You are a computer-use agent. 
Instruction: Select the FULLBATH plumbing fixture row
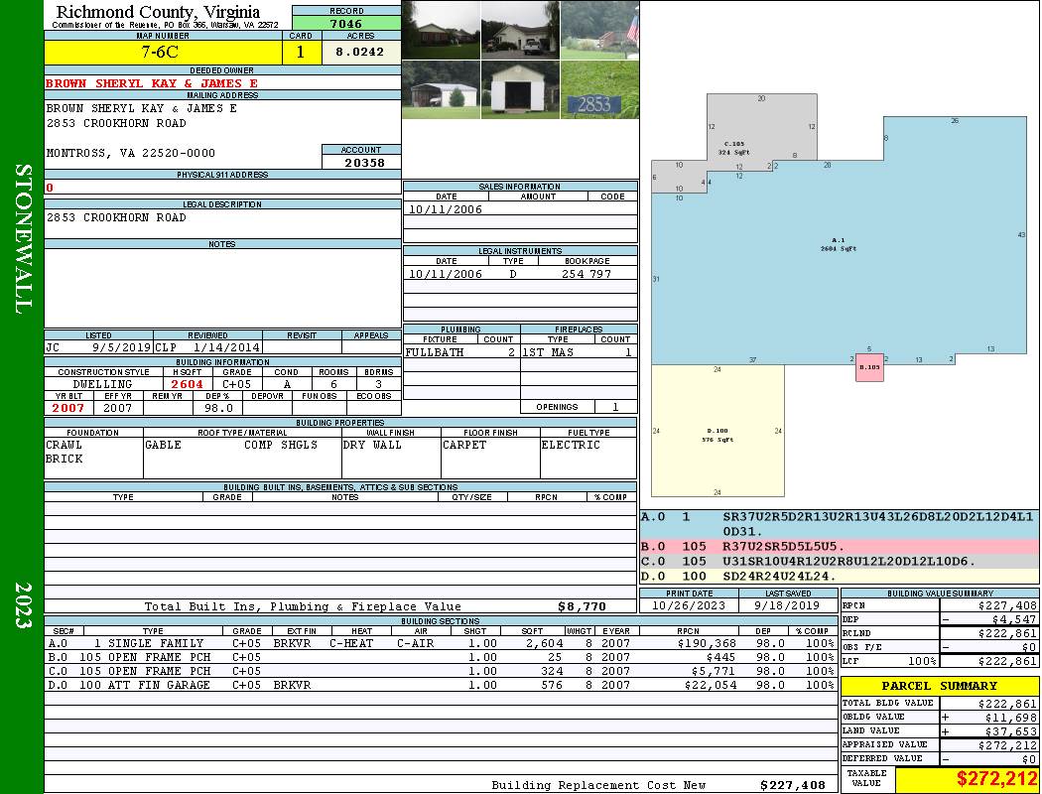[x=460, y=352]
